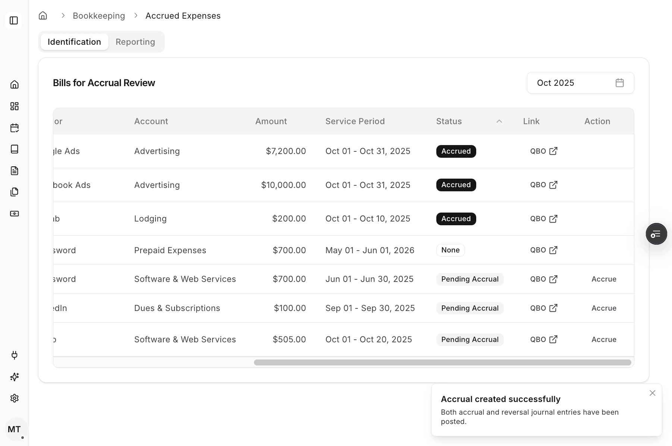Open the Settings gear icon

[15, 398]
